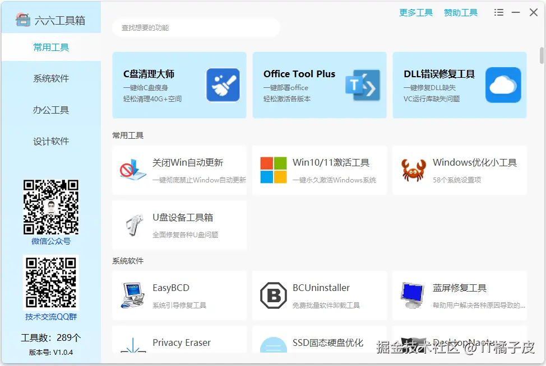Click the 六六工具箱 logo at top left
This screenshot has width=546, height=366.
(23, 19)
